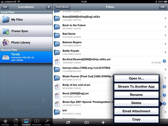The width and height of the screenshot is (168, 126).
Task: Tap blue detail arrow for Borat
Action: pos(164,95)
